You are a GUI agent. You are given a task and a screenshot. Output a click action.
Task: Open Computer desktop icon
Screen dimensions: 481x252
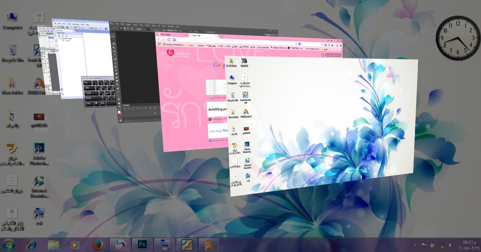coord(13,21)
